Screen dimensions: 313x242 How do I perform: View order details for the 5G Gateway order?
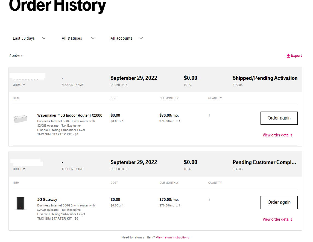(277, 219)
